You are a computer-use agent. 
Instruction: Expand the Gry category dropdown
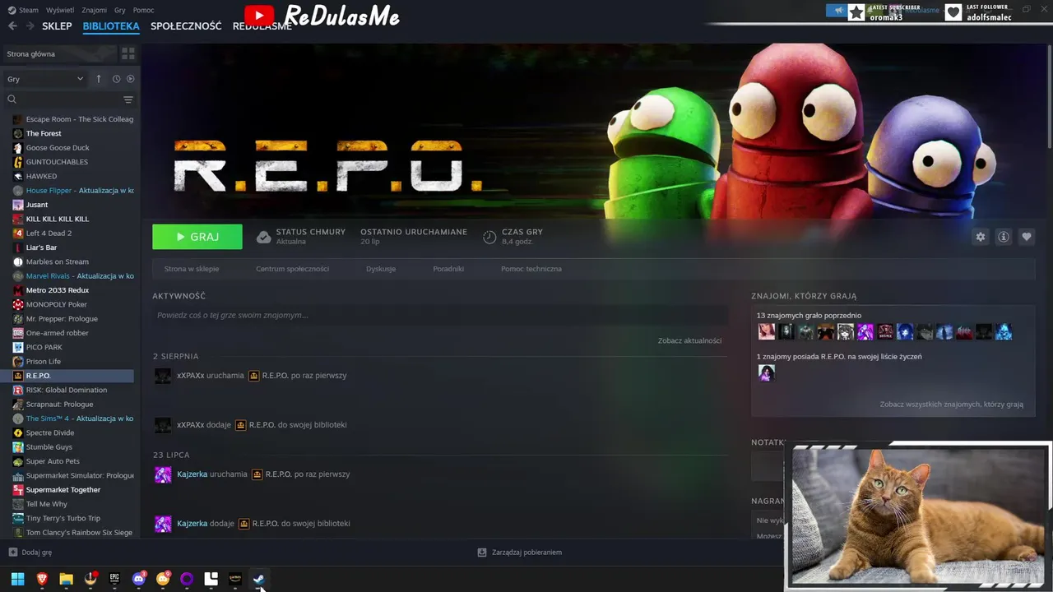45,79
